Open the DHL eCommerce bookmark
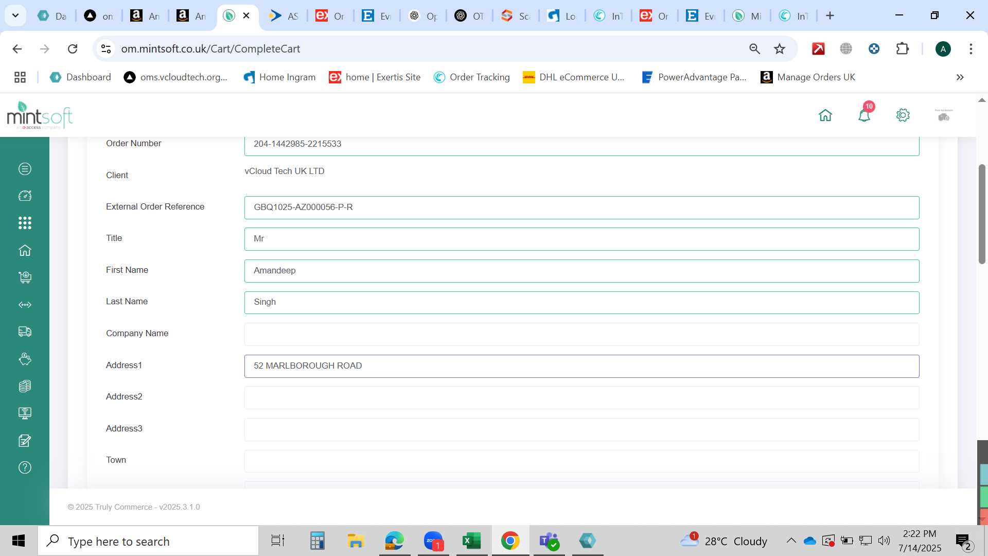The width and height of the screenshot is (988, 556). 574,77
